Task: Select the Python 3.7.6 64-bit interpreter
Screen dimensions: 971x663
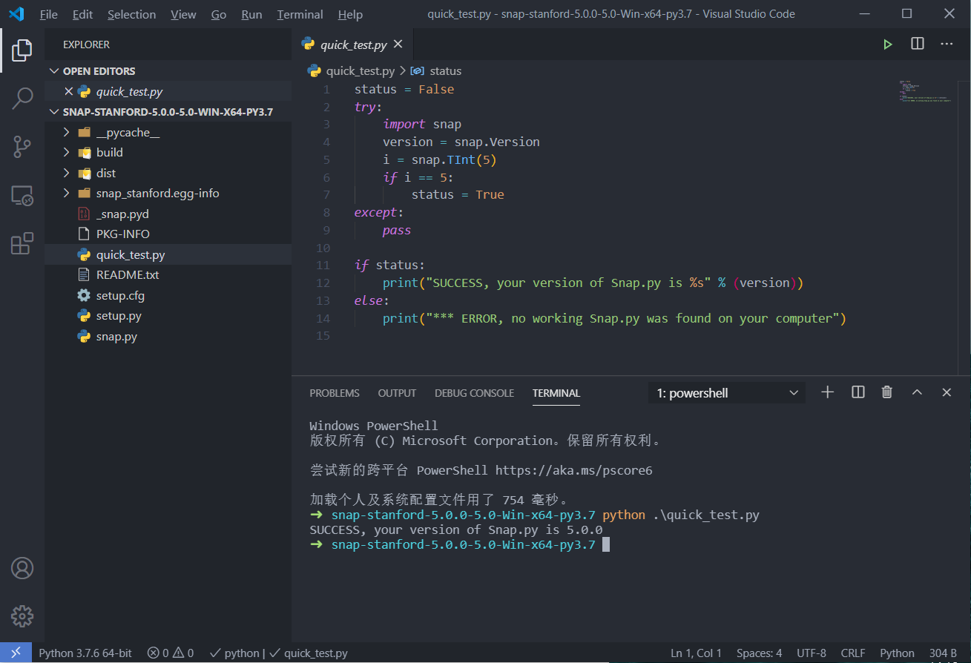Action: tap(85, 653)
